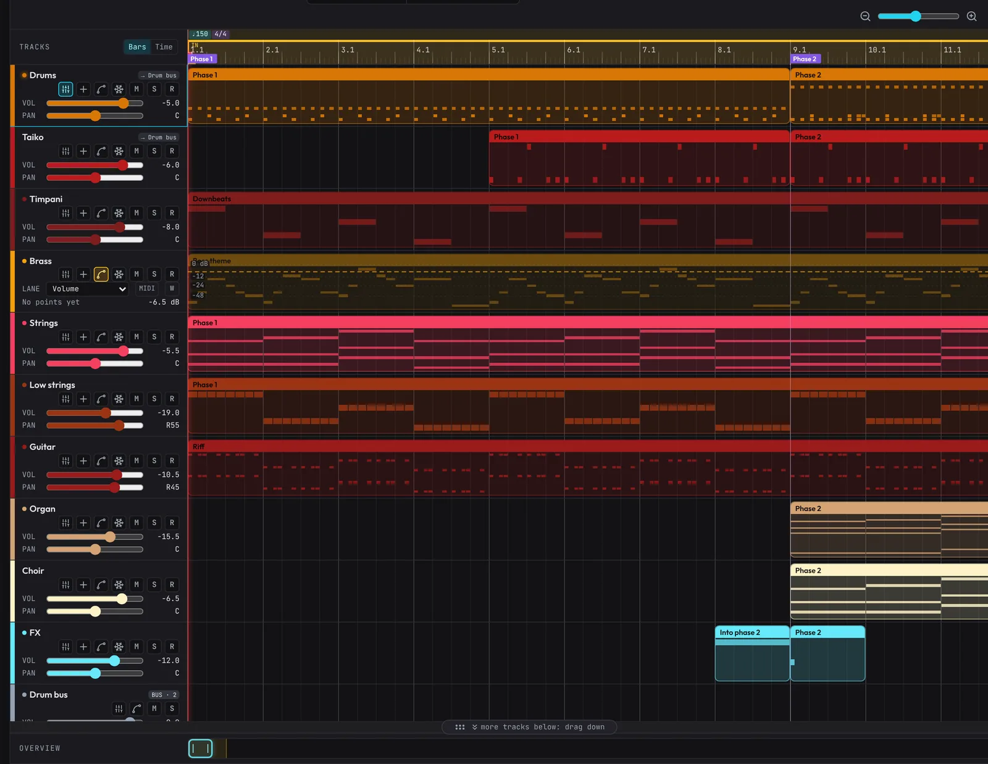The image size is (988, 764).
Task: Click the Timpani Downbeats clip header
Action: 588,199
